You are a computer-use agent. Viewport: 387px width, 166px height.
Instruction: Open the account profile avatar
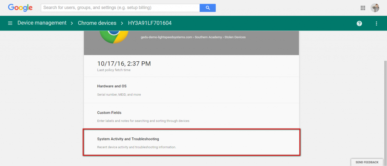[375, 8]
